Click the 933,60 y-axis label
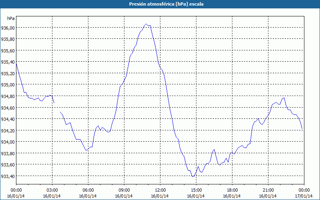 pyautogui.click(x=8, y=165)
